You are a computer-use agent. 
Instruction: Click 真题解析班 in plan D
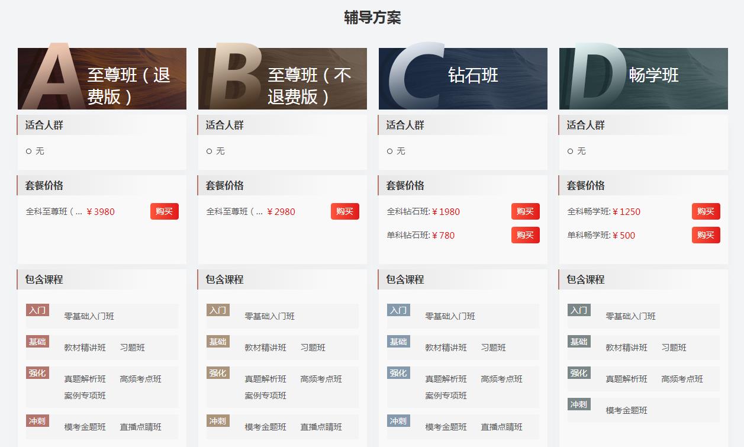click(x=627, y=379)
